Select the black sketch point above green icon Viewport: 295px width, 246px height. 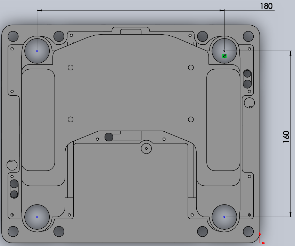coord(224,51)
